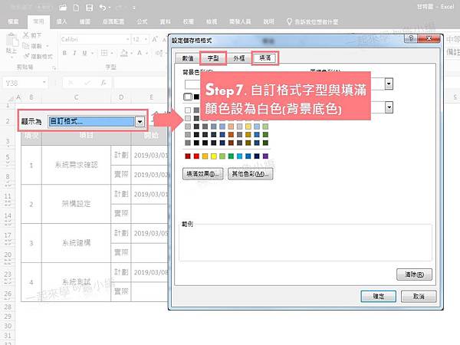Switch to the 插入 ribbon tab
Screen dimensions: 460x345
(61, 21)
